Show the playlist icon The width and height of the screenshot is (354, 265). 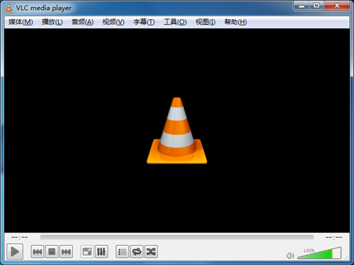point(122,252)
